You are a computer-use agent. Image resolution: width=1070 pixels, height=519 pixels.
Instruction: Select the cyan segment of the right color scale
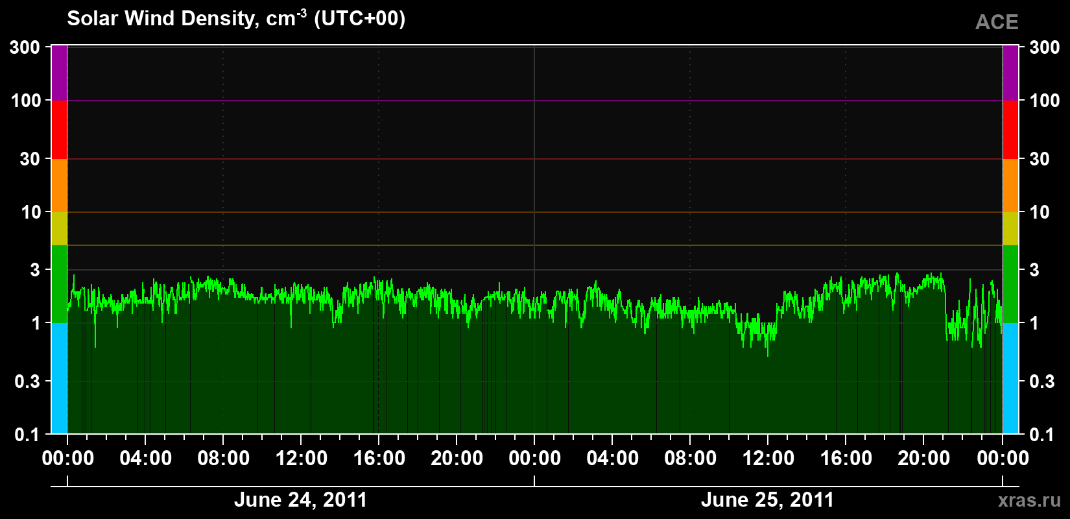pyautogui.click(x=1010, y=378)
